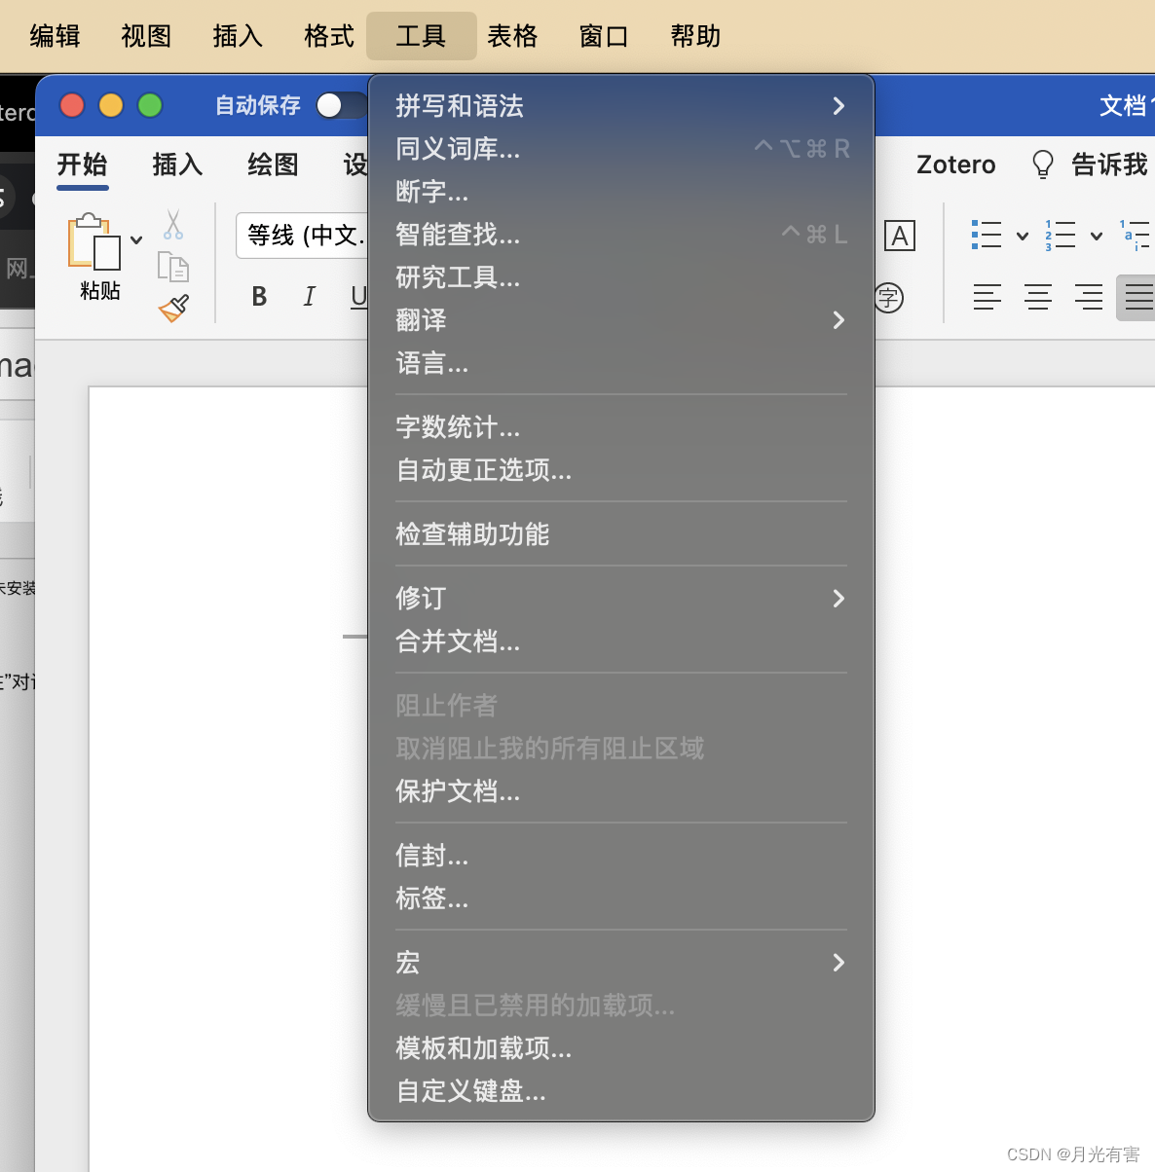The image size is (1155, 1172).
Task: Open the font name combo box 等线
Action: coord(303,236)
